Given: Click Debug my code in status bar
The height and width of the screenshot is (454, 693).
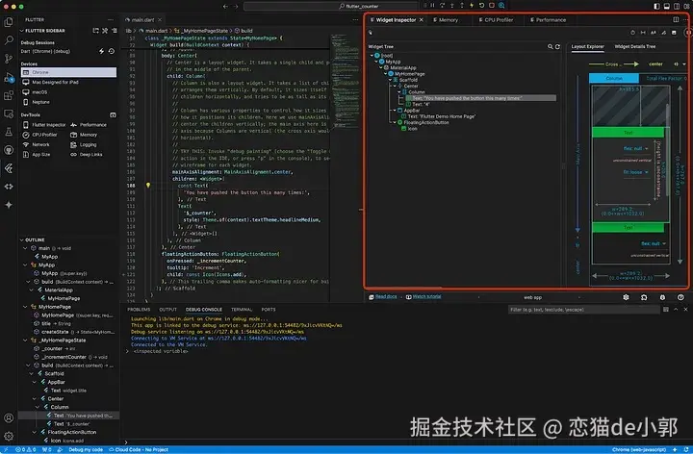Looking at the screenshot, I should pyautogui.click(x=86, y=449).
